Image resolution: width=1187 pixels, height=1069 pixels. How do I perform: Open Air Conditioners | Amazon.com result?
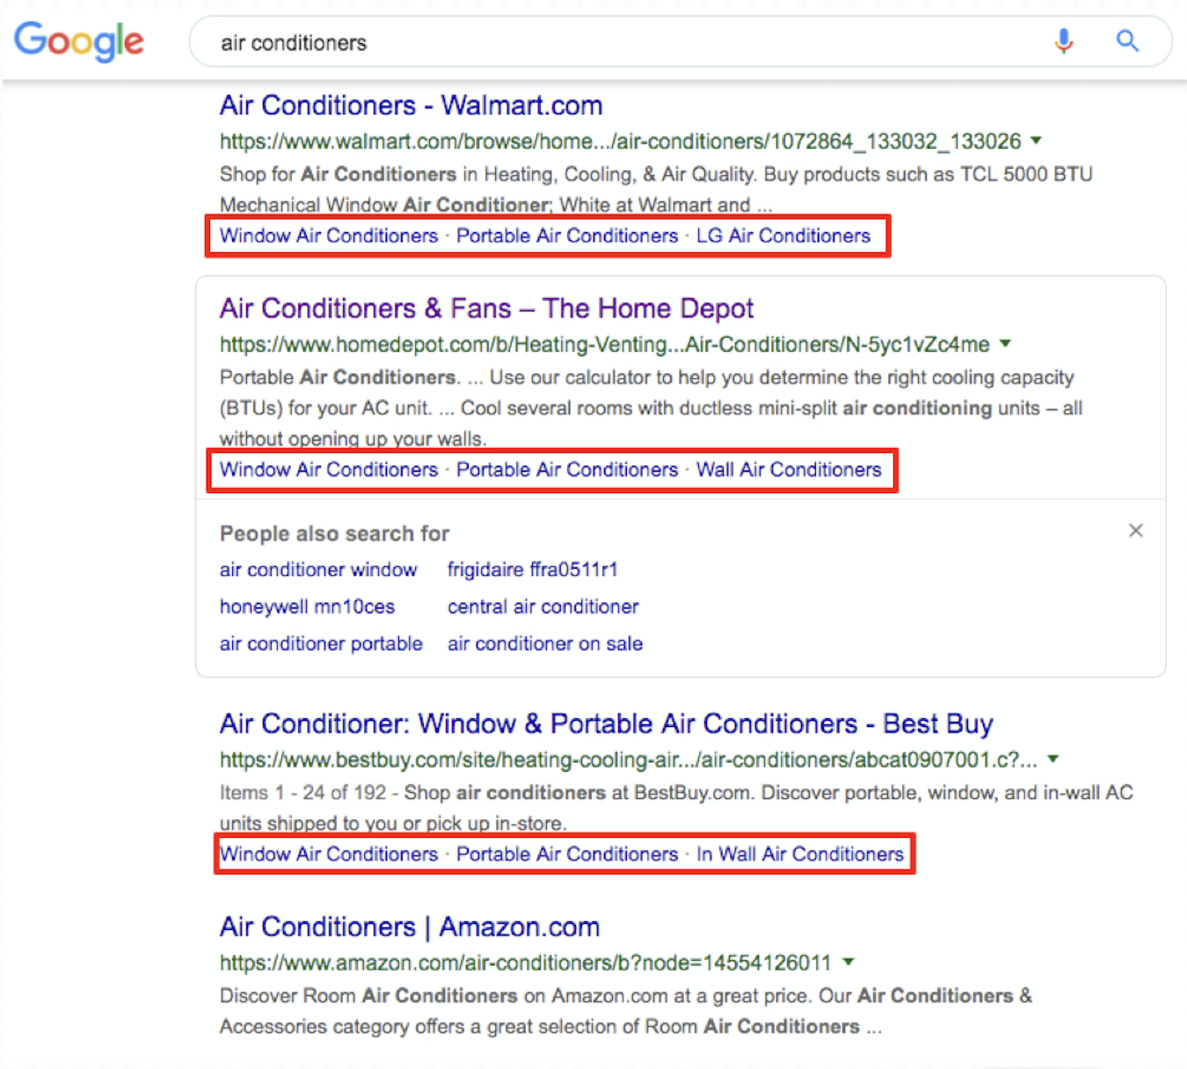410,927
